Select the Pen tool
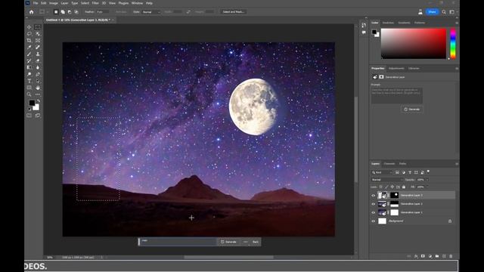The image size is (484, 272). 38,74
